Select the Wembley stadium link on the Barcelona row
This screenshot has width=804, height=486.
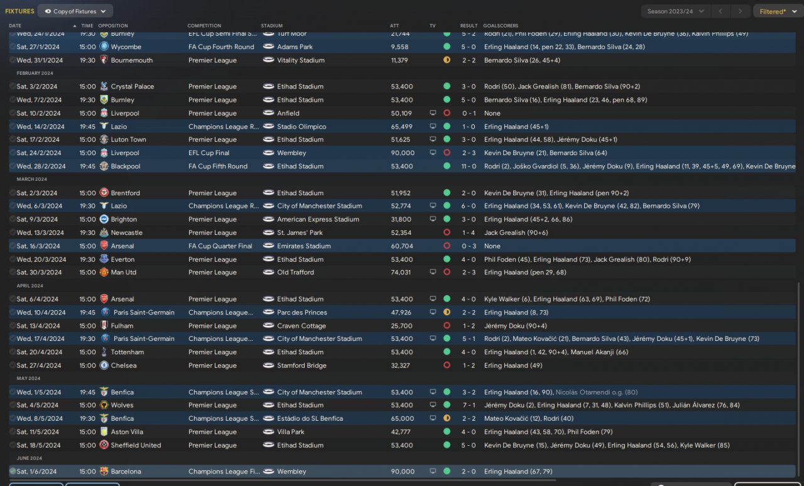click(x=291, y=472)
